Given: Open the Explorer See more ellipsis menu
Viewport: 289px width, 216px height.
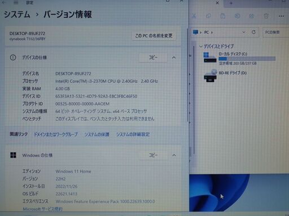Looking at the screenshot, I should tap(281, 16).
